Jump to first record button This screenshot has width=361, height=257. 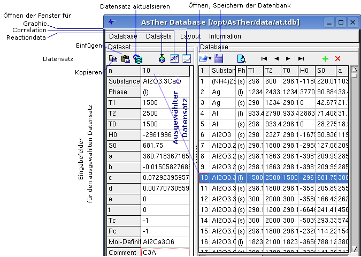tap(264, 59)
